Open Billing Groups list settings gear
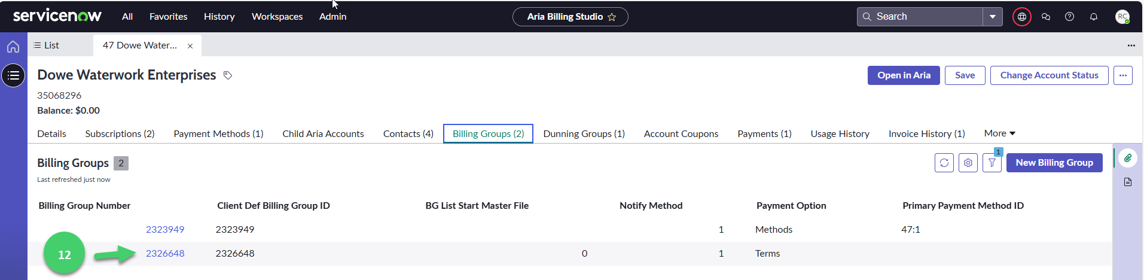Image resolution: width=1144 pixels, height=280 pixels. pyautogui.click(x=968, y=163)
